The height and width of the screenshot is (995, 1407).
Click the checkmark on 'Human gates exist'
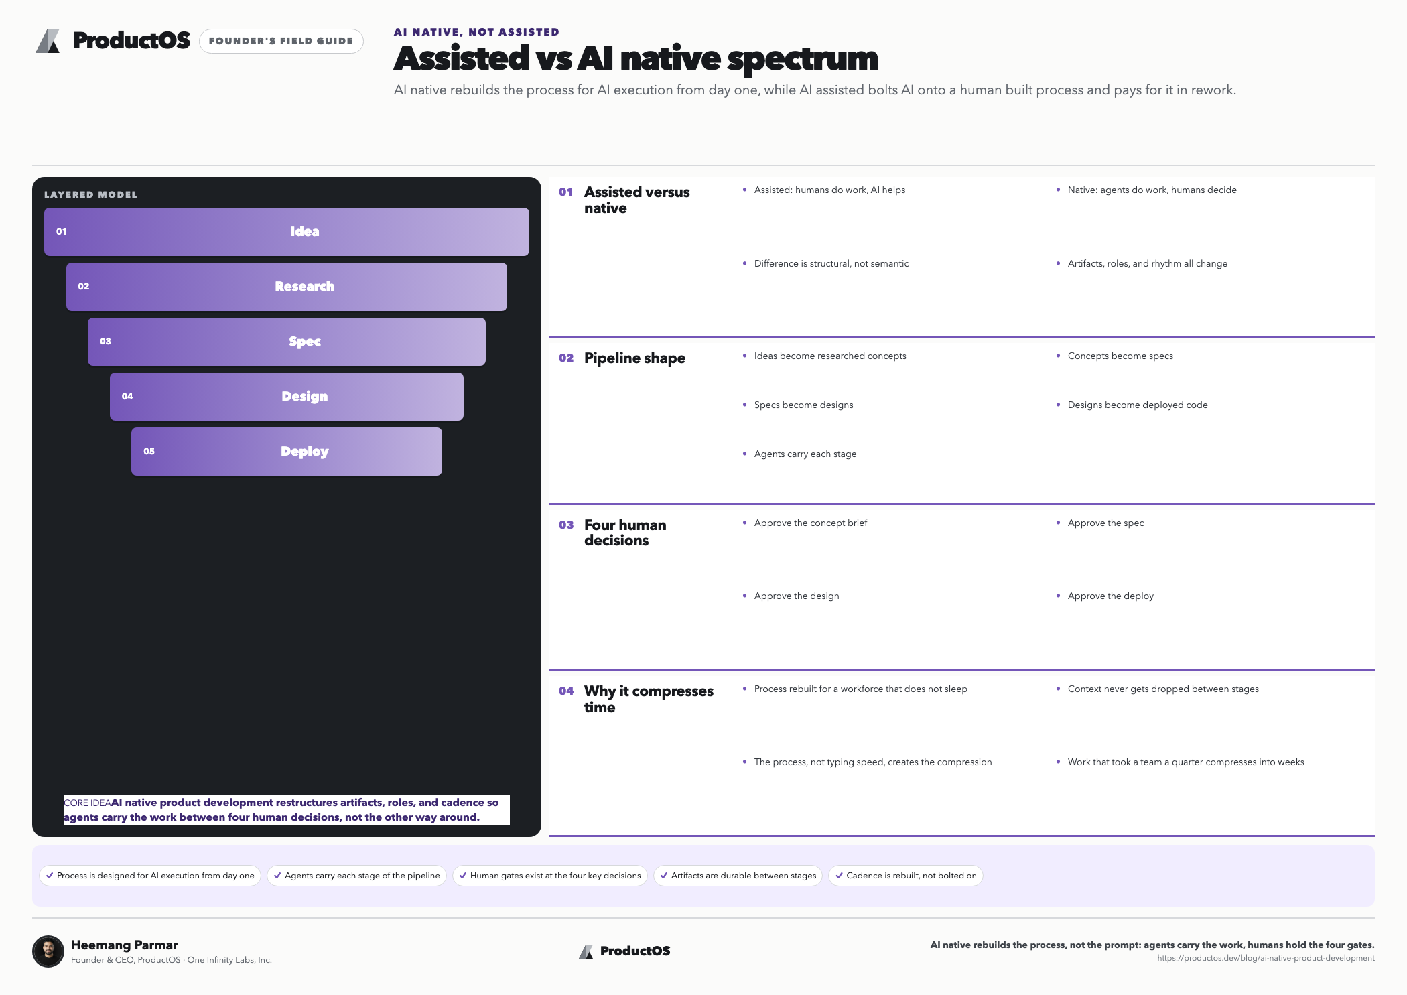click(x=463, y=876)
